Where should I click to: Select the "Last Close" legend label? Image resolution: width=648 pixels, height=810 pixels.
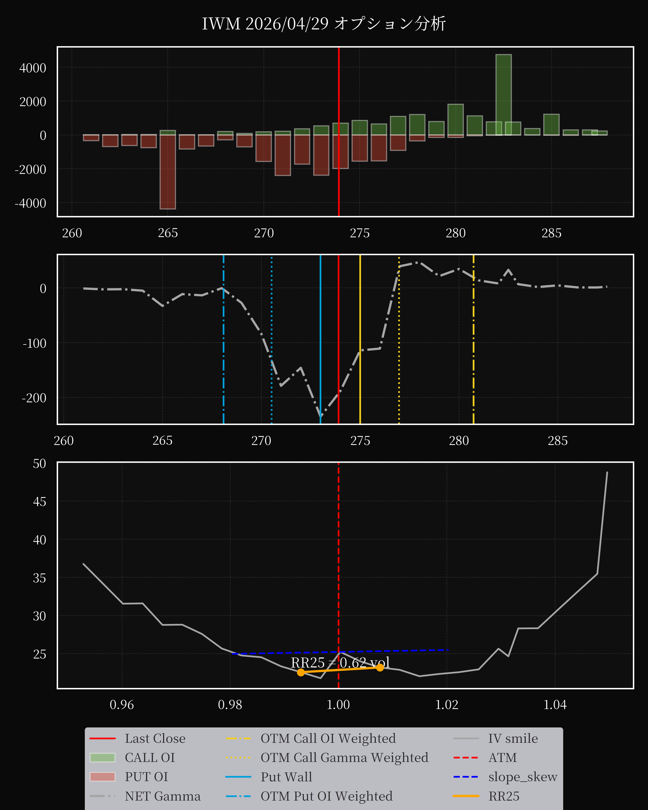[x=155, y=738]
